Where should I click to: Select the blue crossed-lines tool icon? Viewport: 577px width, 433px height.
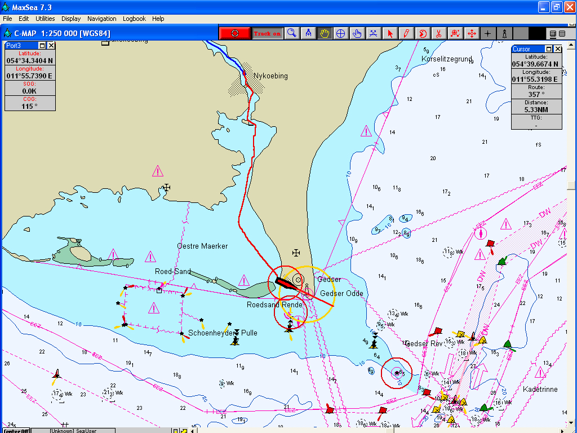(x=373, y=33)
